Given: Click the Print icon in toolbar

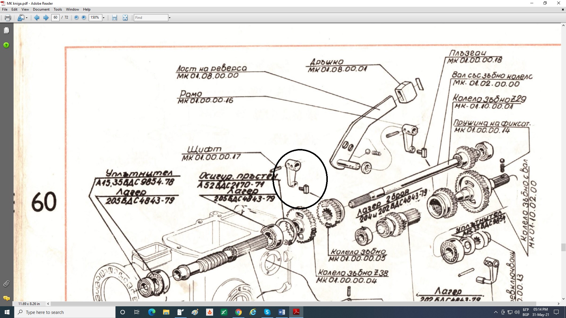Looking at the screenshot, I should point(8,18).
